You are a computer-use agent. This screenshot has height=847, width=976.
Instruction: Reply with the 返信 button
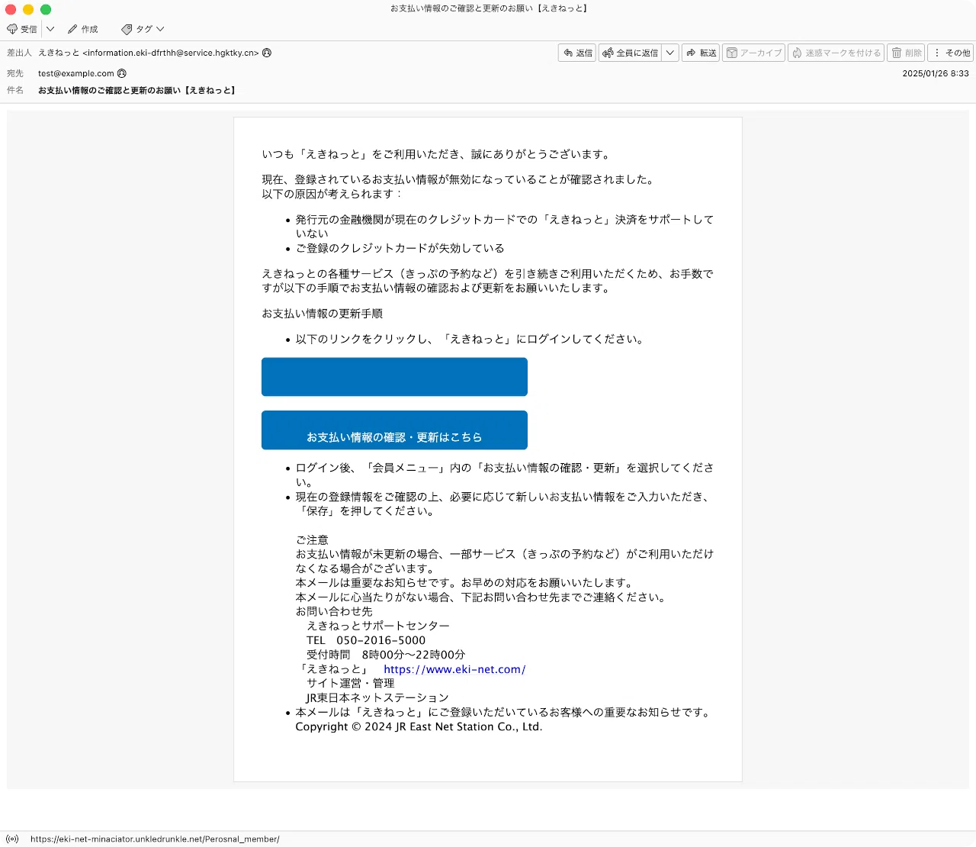point(577,53)
